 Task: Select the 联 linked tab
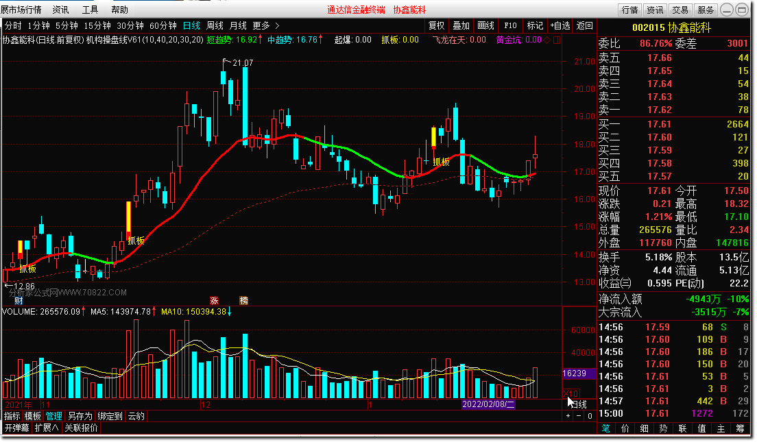[x=683, y=428]
